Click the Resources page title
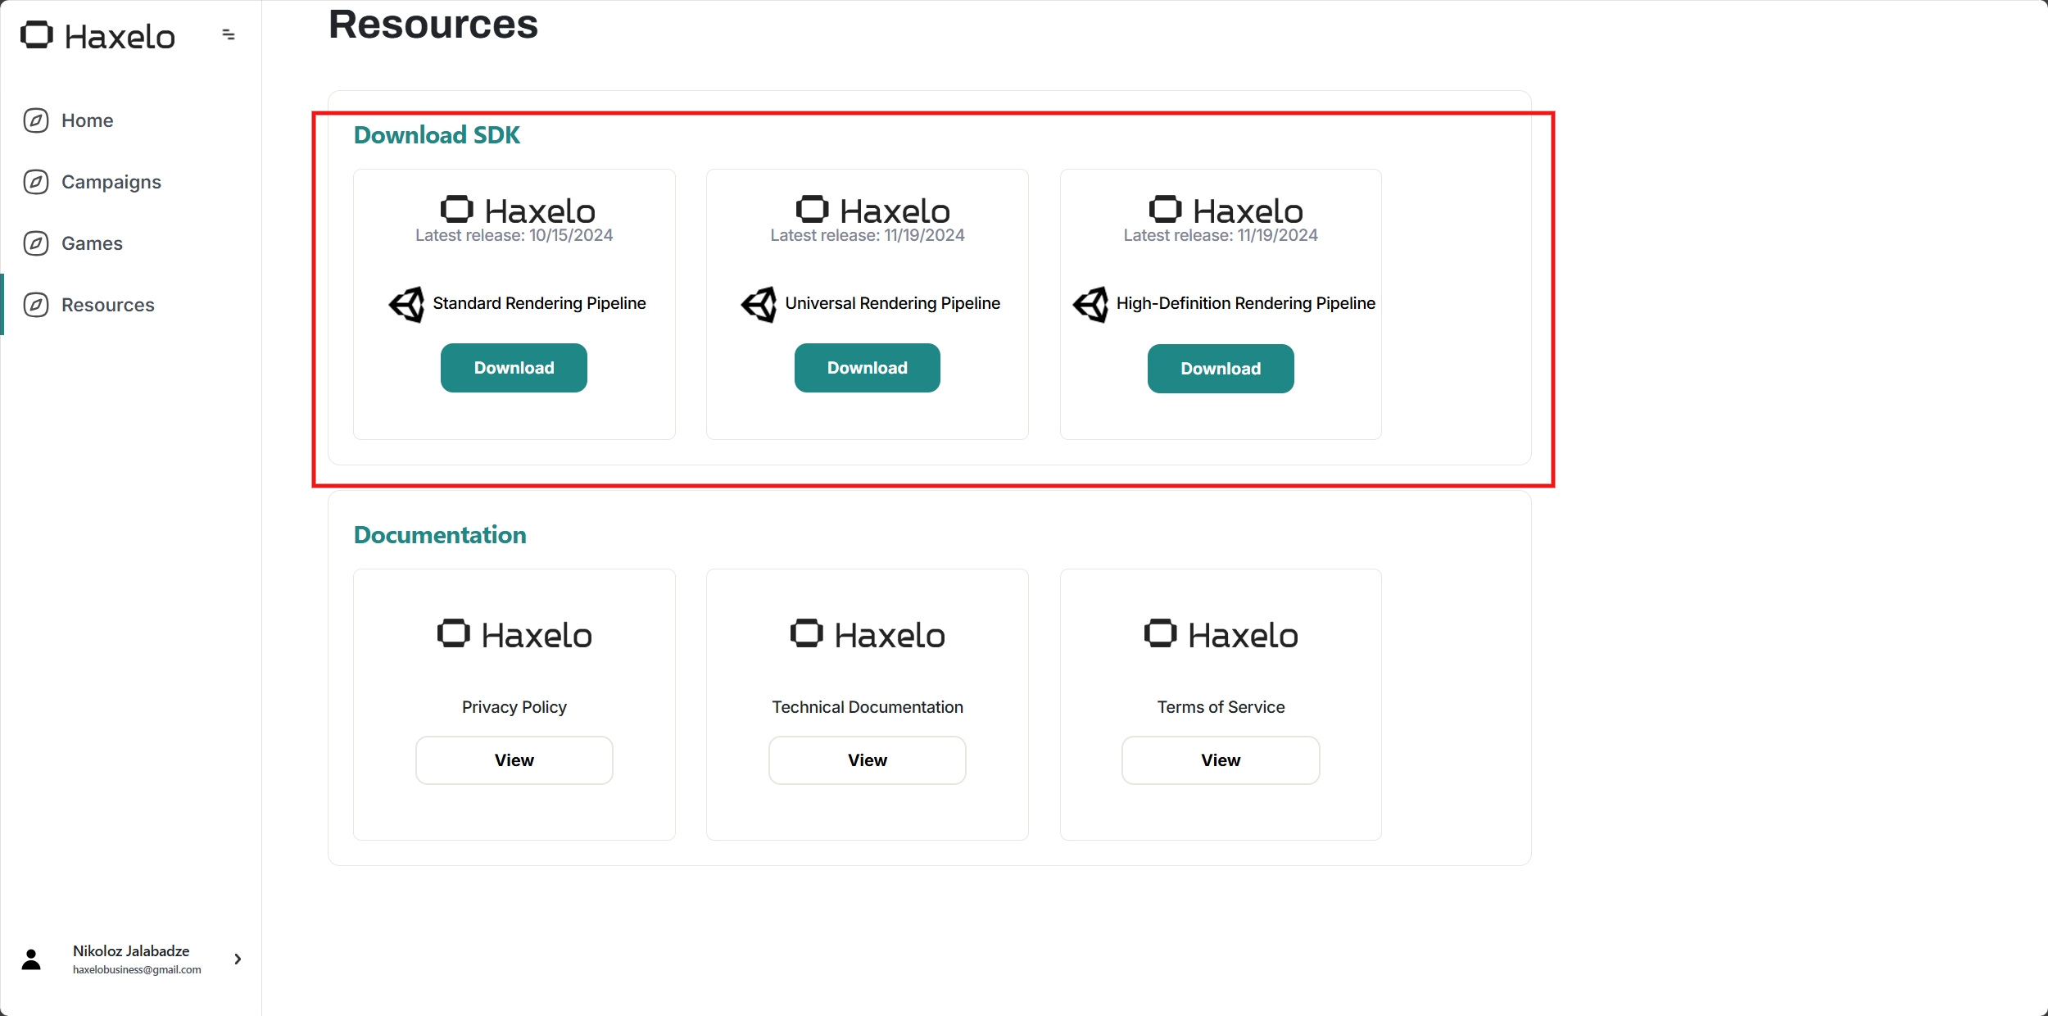The image size is (2048, 1016). (433, 25)
